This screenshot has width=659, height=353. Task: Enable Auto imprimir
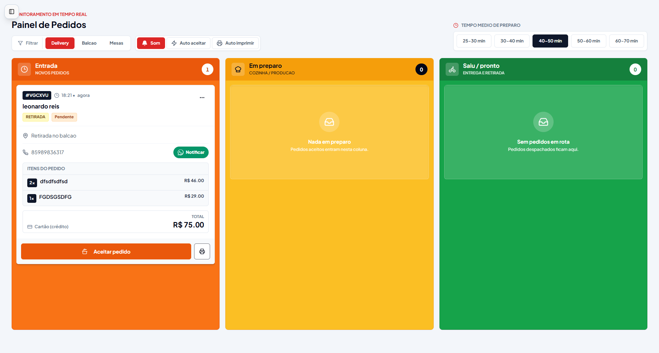pos(236,43)
